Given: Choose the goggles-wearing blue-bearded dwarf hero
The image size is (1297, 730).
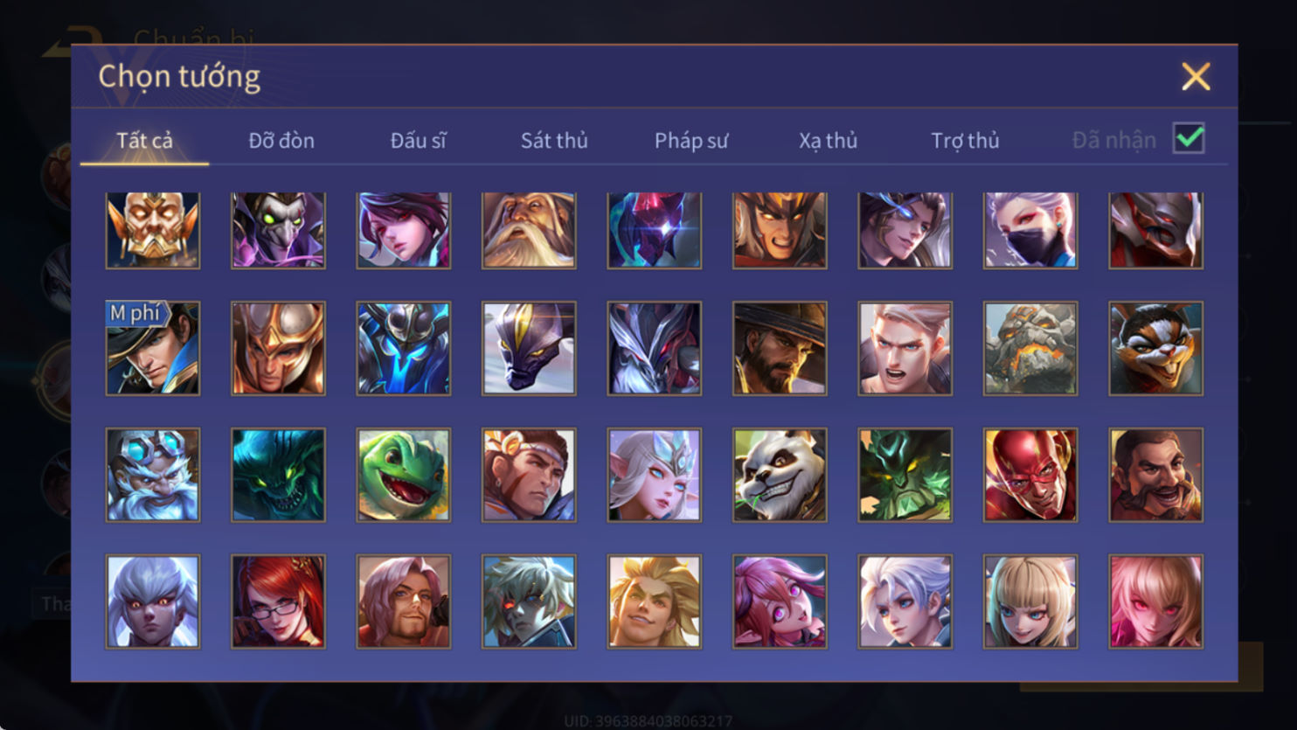Looking at the screenshot, I should point(153,475).
